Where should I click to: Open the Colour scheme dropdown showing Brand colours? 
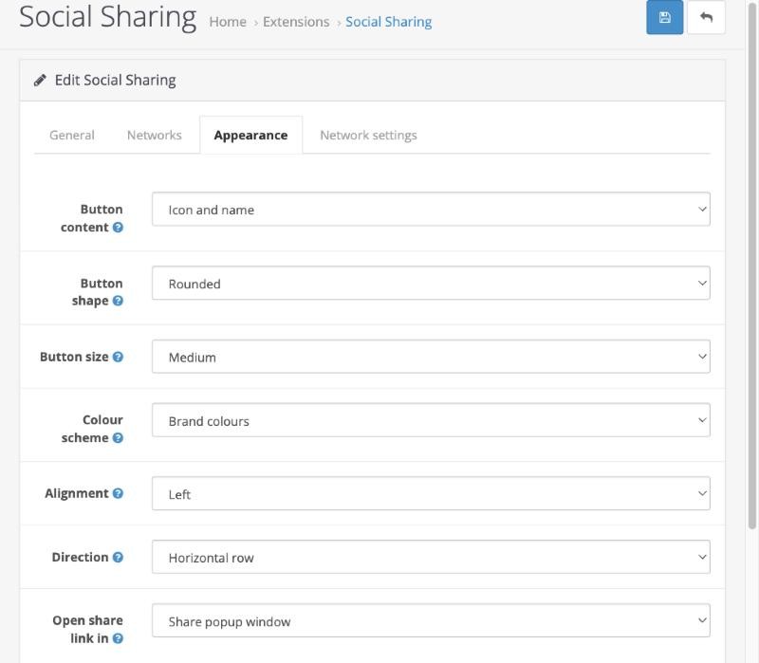(431, 420)
